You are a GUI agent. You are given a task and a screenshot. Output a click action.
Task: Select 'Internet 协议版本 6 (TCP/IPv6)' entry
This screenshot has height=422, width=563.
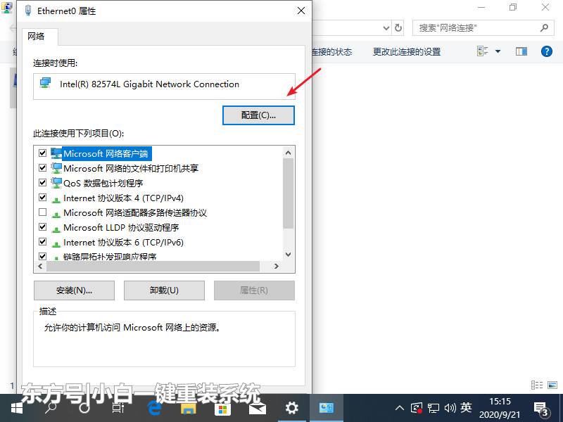[x=123, y=242]
